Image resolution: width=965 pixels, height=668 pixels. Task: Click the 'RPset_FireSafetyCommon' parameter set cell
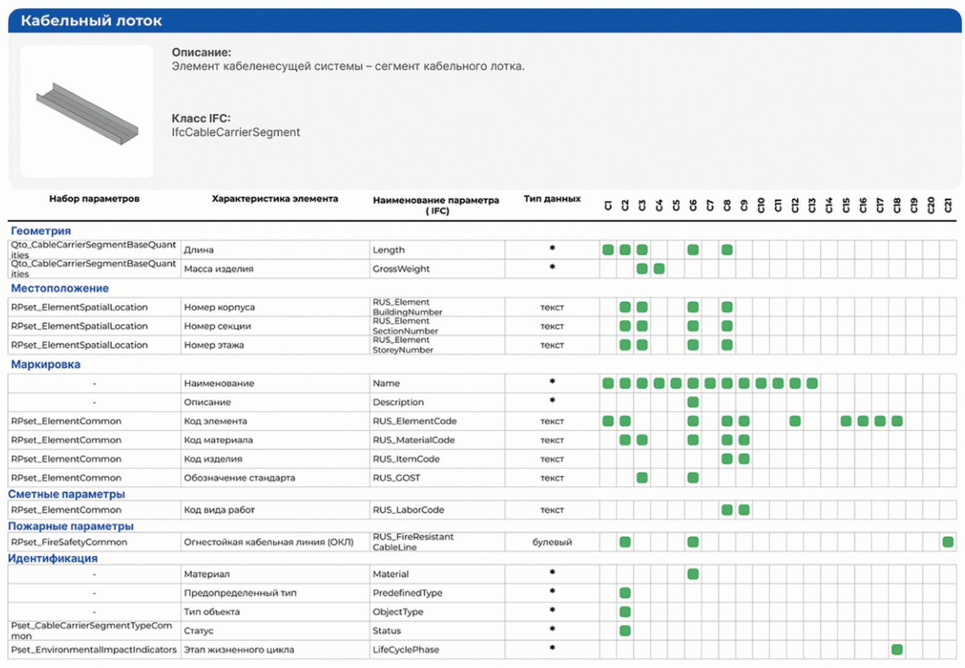(x=94, y=542)
